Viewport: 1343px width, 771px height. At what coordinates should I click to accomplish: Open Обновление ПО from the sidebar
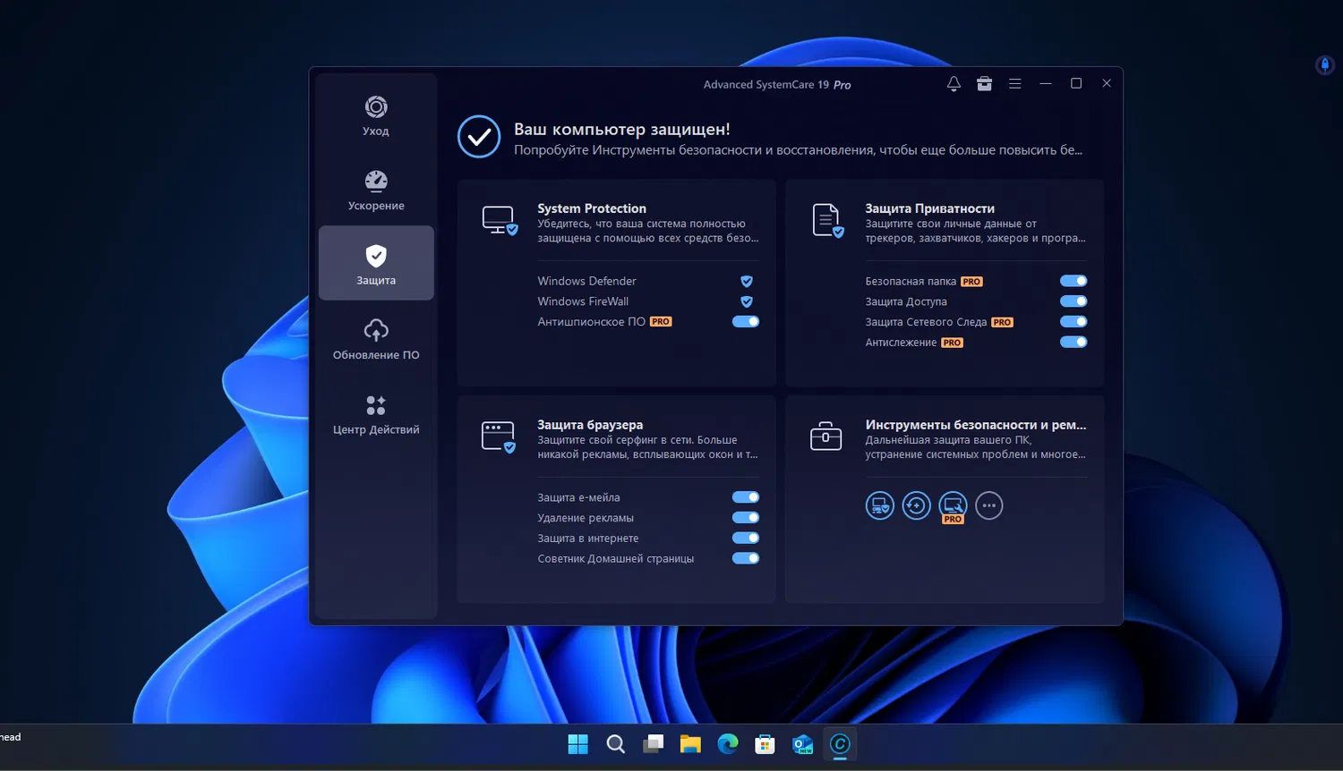[375, 338]
